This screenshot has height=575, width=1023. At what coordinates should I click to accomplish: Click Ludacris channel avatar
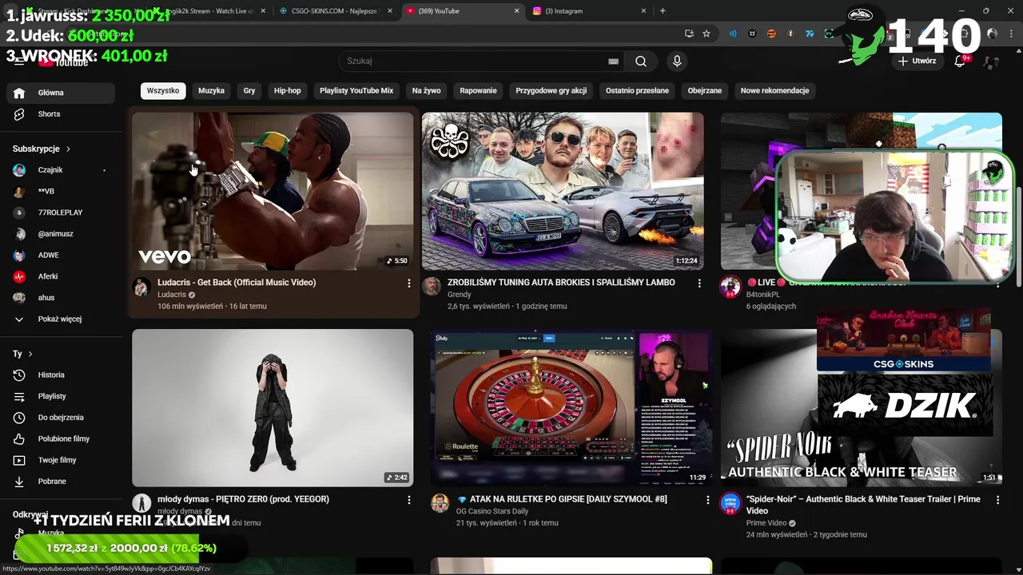141,287
